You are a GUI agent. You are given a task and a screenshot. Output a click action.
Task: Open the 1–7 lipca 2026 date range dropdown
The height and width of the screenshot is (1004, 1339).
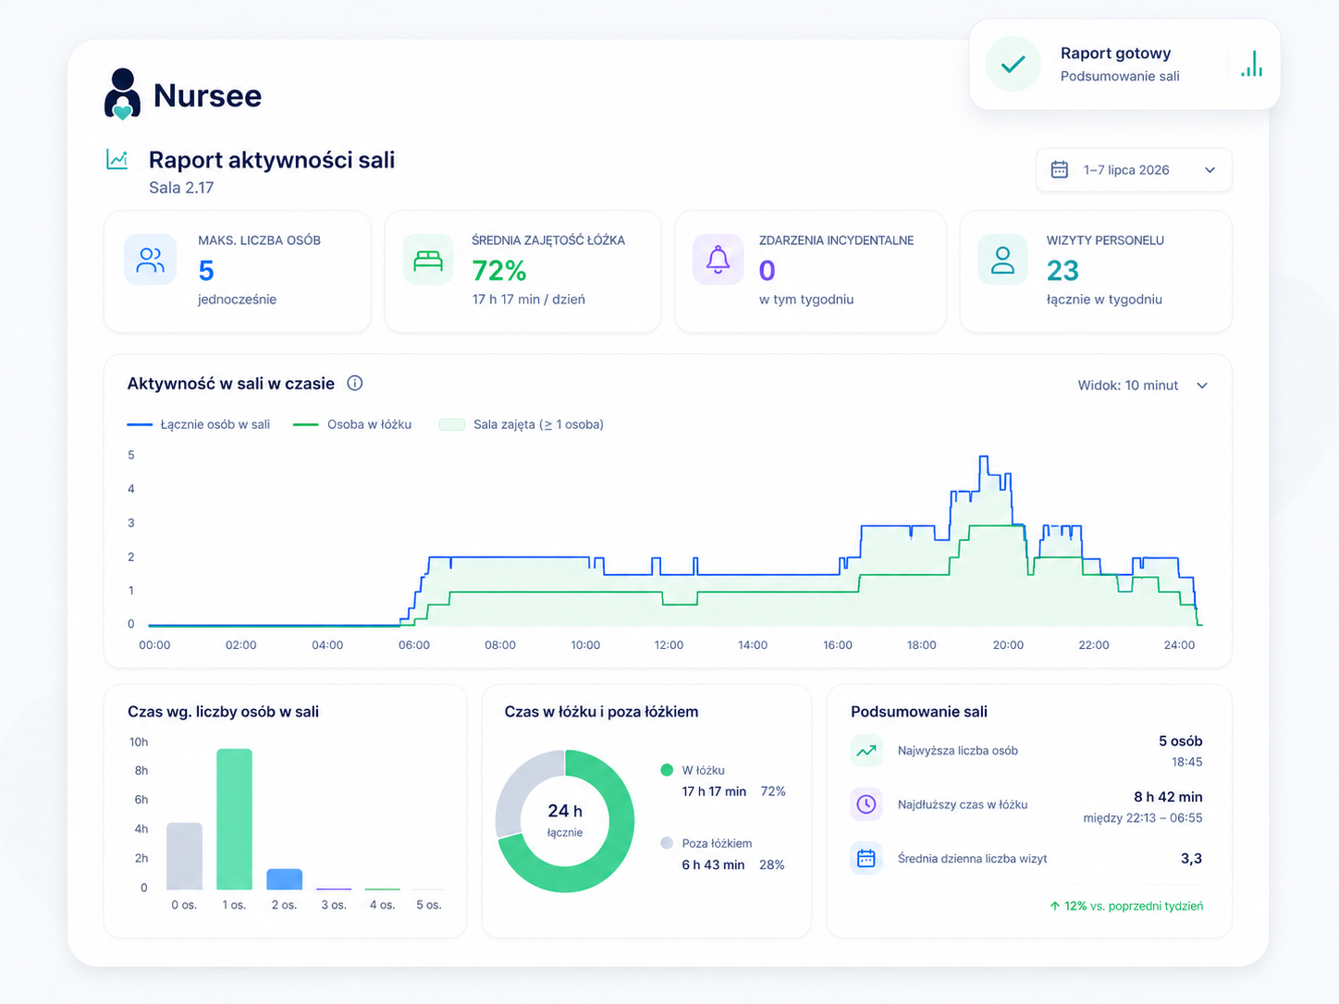point(1134,170)
